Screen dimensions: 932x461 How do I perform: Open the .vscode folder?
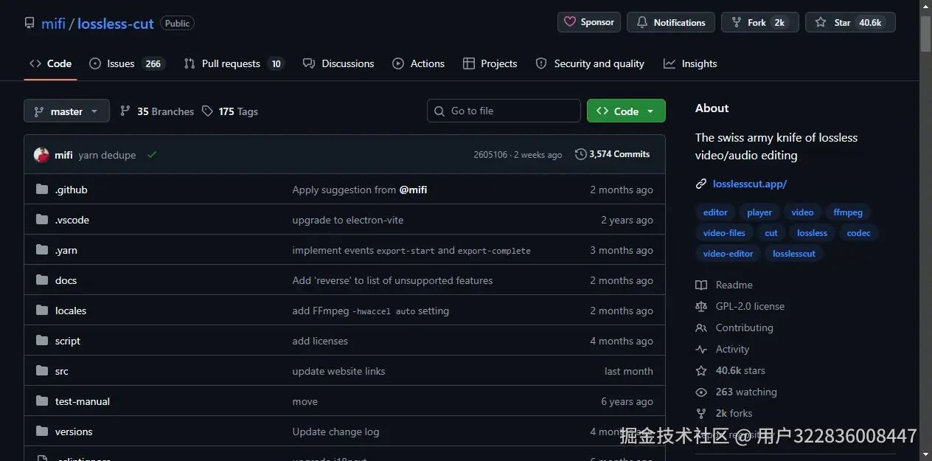pos(72,220)
